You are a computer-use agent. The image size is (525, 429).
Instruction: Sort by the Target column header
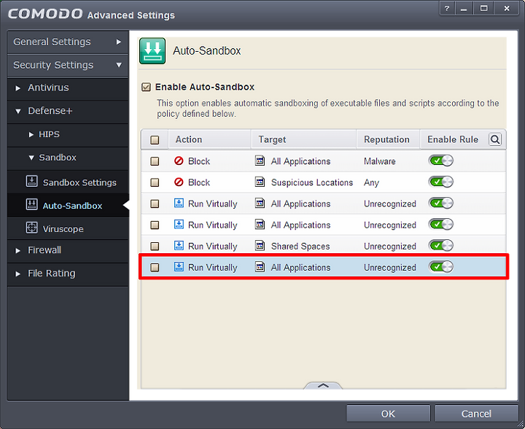[303, 139]
